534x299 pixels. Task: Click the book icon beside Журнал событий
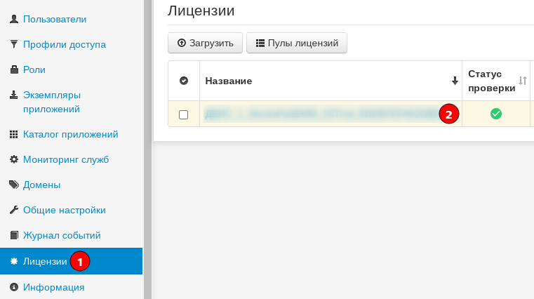(x=13, y=235)
